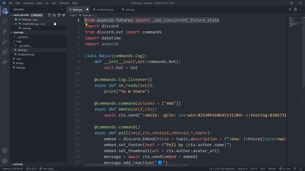Open the Live Share activity bar icon
This screenshot has height=171, width=305.
click(x=5, y=62)
